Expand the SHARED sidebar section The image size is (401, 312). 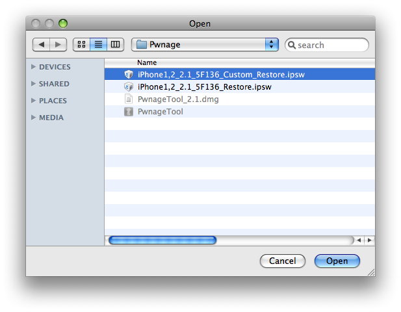point(33,84)
